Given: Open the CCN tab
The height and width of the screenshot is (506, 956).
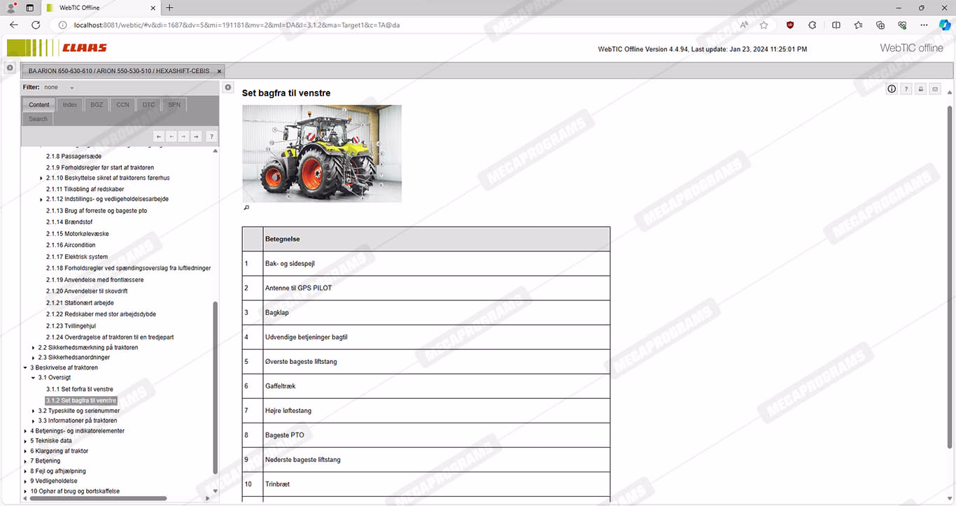Looking at the screenshot, I should click(x=122, y=105).
